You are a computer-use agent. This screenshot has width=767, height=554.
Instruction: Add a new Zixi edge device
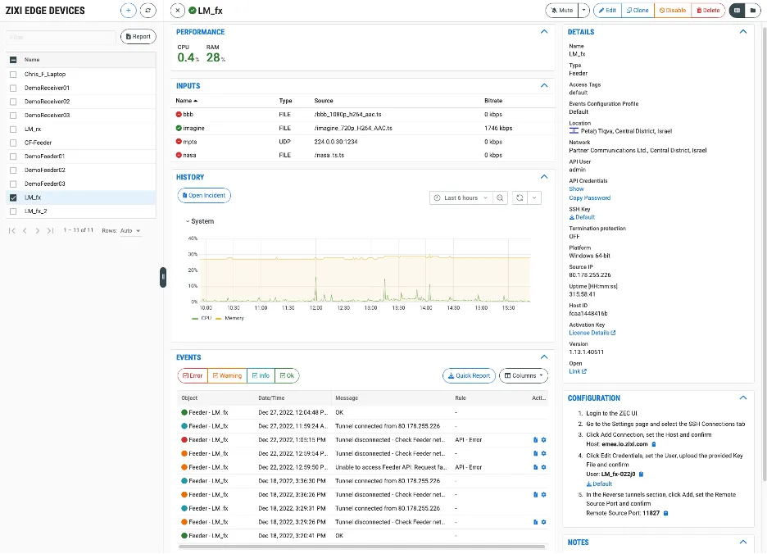coord(128,11)
